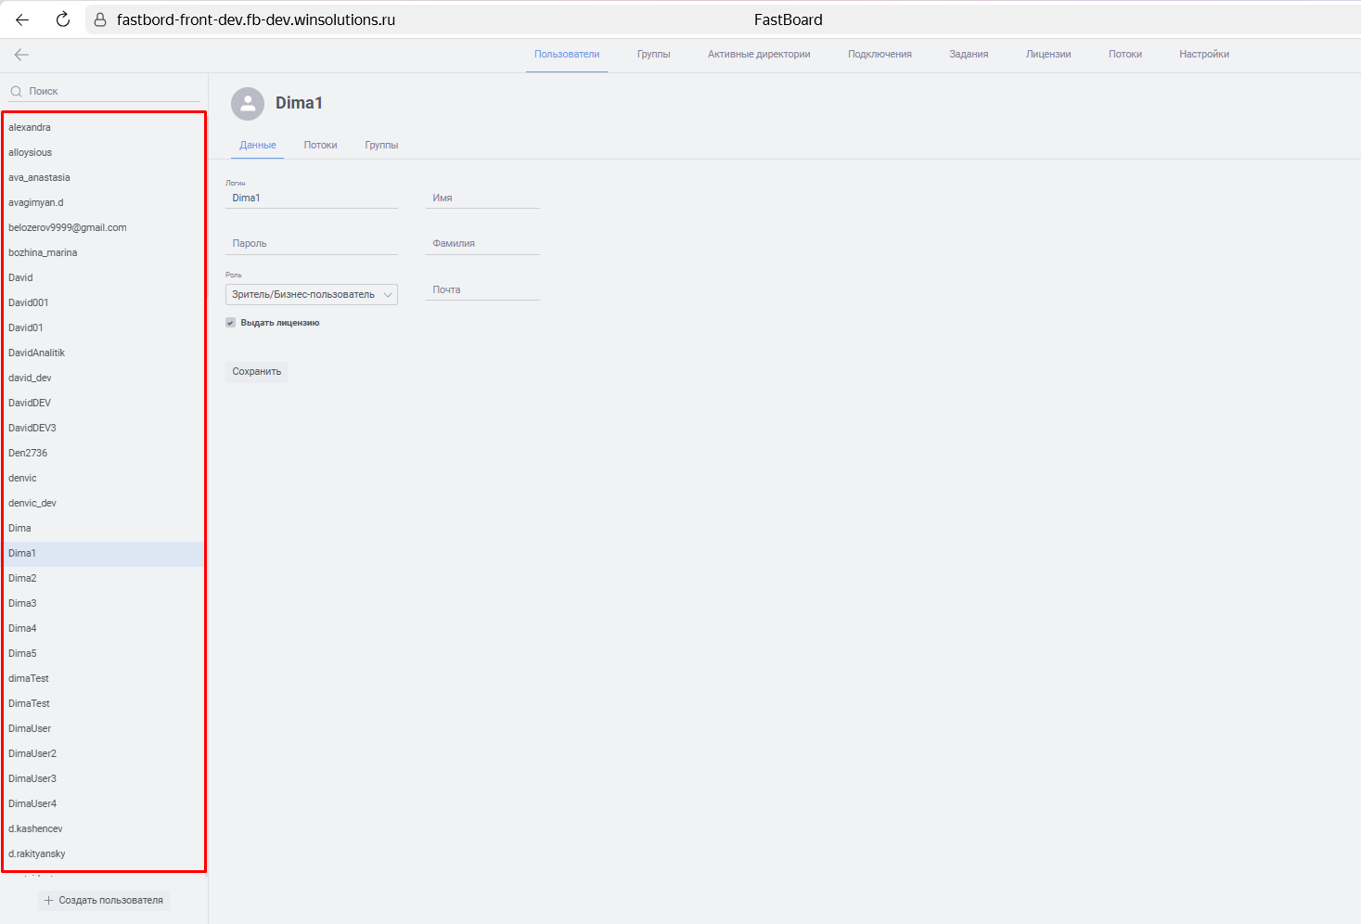
Task: Click 'Создать пользователя' button
Action: click(x=104, y=901)
